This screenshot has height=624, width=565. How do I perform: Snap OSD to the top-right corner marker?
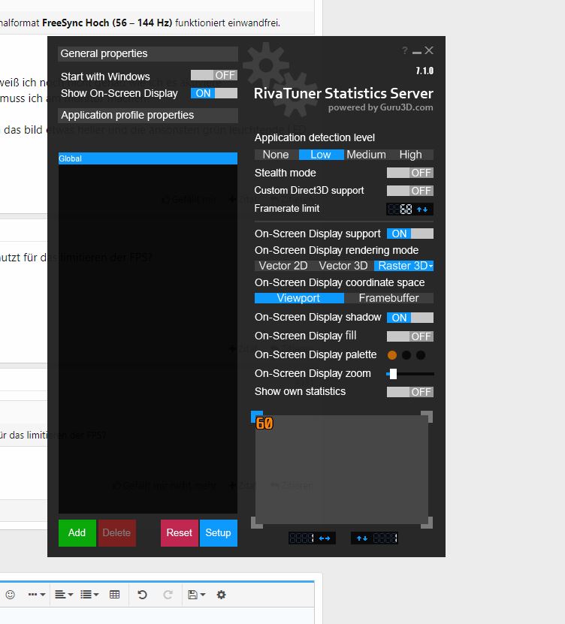[428, 416]
